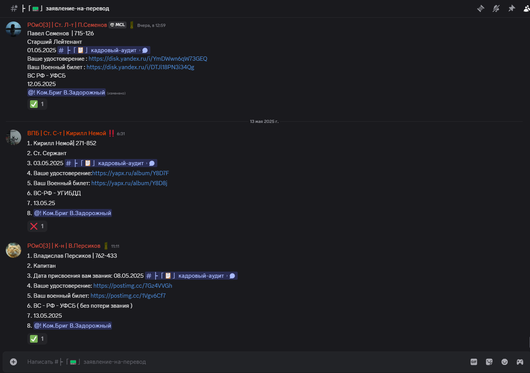Open the disk.yandex.ru удостоверение link YmDWwn6qW73GEQ

[x=148, y=59]
